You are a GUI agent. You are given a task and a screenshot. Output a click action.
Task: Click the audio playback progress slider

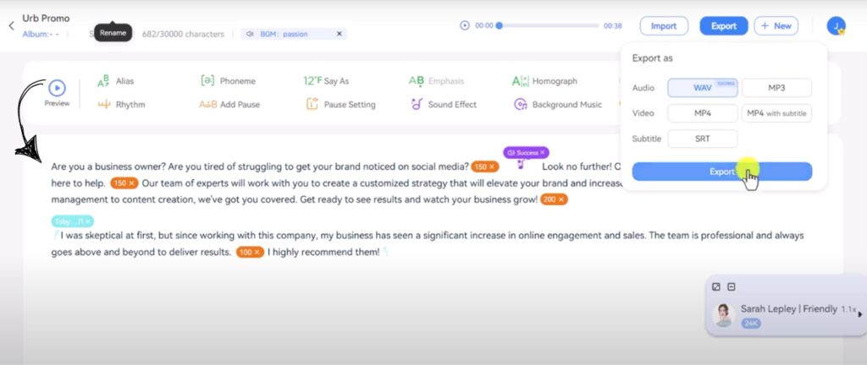click(x=549, y=26)
